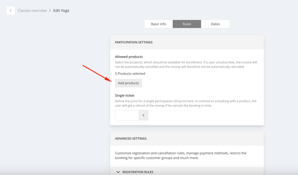The height and width of the screenshot is (175, 298).
Task: Click the Advanced Settings description paragraph
Action: [x=181, y=155]
